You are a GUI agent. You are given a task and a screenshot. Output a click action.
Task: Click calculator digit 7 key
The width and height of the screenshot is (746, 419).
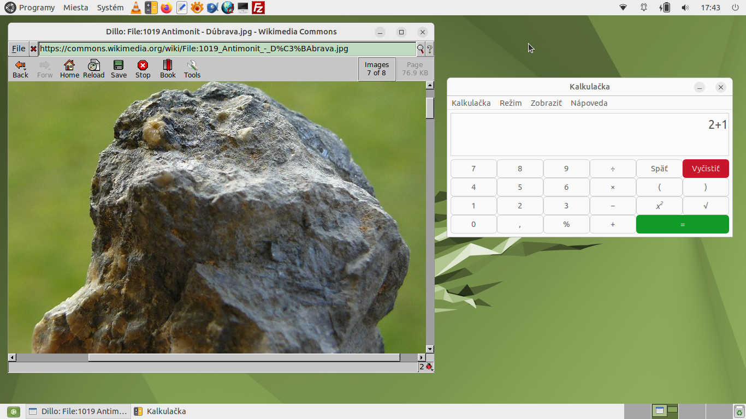[473, 169]
